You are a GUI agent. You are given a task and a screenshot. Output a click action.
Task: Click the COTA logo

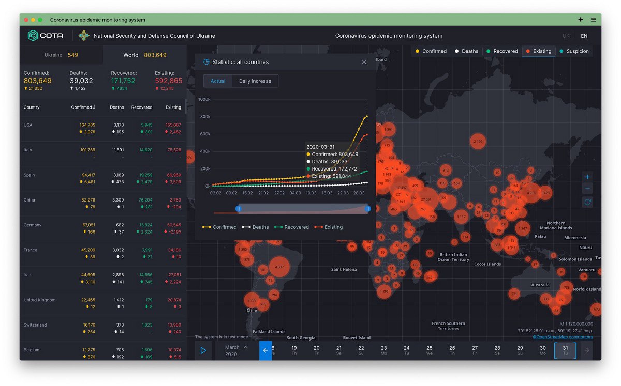46,36
